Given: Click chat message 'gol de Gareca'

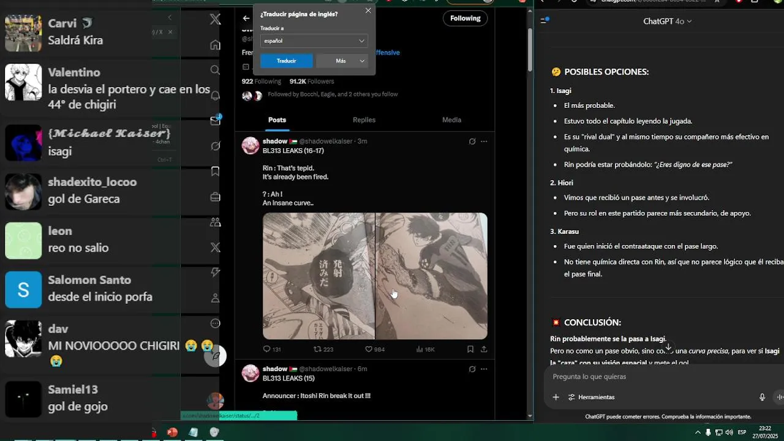Looking at the screenshot, I should click(84, 199).
